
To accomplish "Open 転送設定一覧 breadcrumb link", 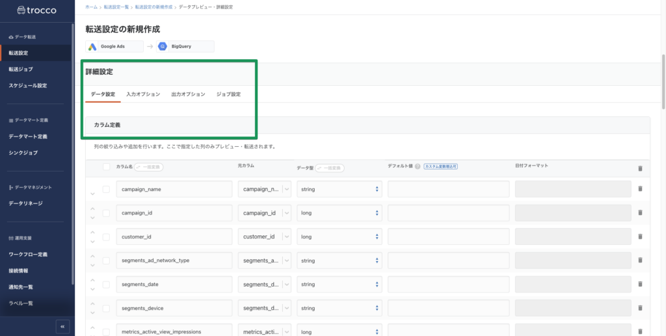I will click(x=117, y=6).
